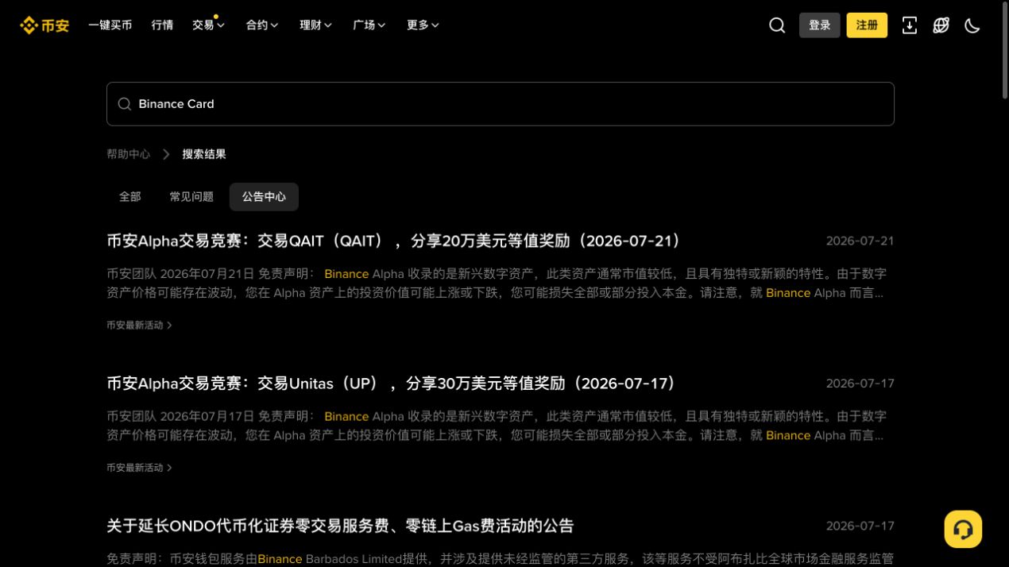Screen dimensions: 1009x567
Task: Open 行情 in the top navigation
Action: click(x=162, y=25)
